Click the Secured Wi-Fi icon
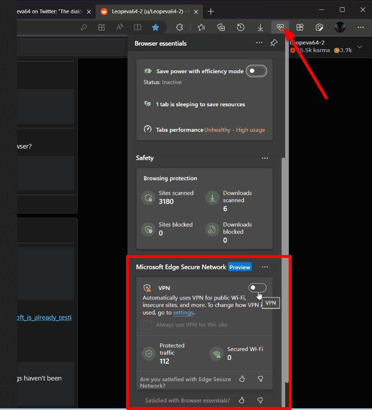 (217, 354)
